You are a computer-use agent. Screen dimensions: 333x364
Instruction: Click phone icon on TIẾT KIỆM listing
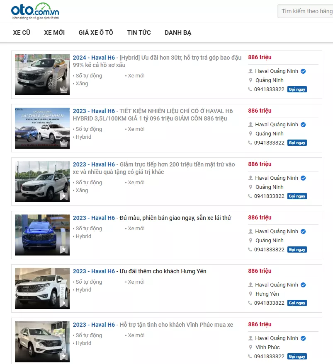click(x=250, y=142)
